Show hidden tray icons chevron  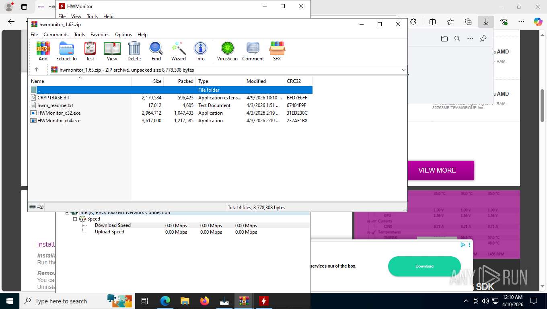tap(466, 301)
